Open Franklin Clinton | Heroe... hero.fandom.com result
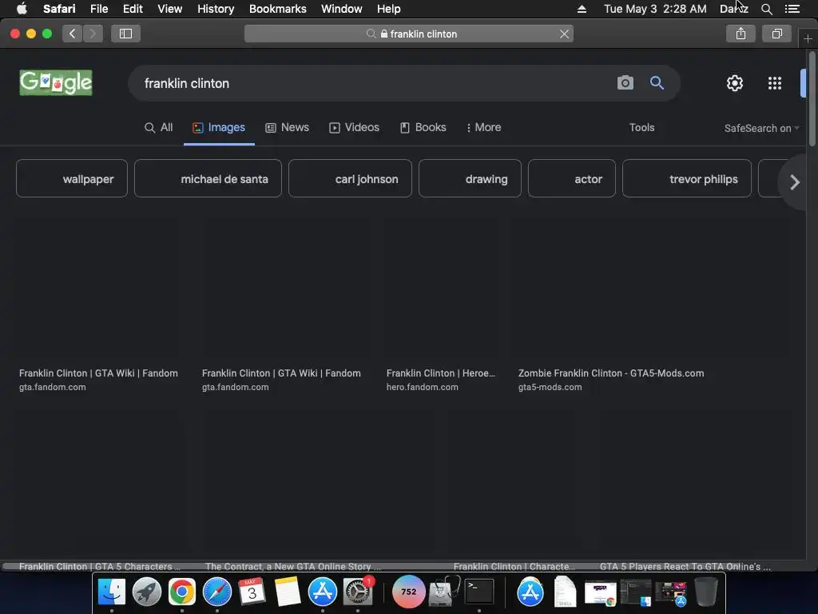 tap(441, 373)
